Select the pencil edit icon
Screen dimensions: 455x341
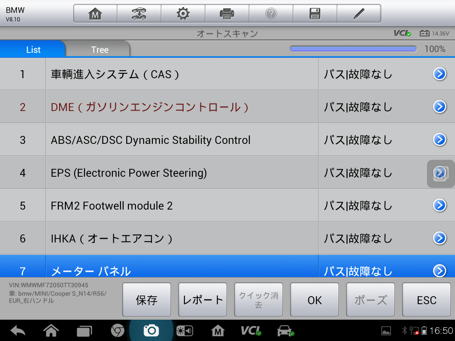(359, 14)
